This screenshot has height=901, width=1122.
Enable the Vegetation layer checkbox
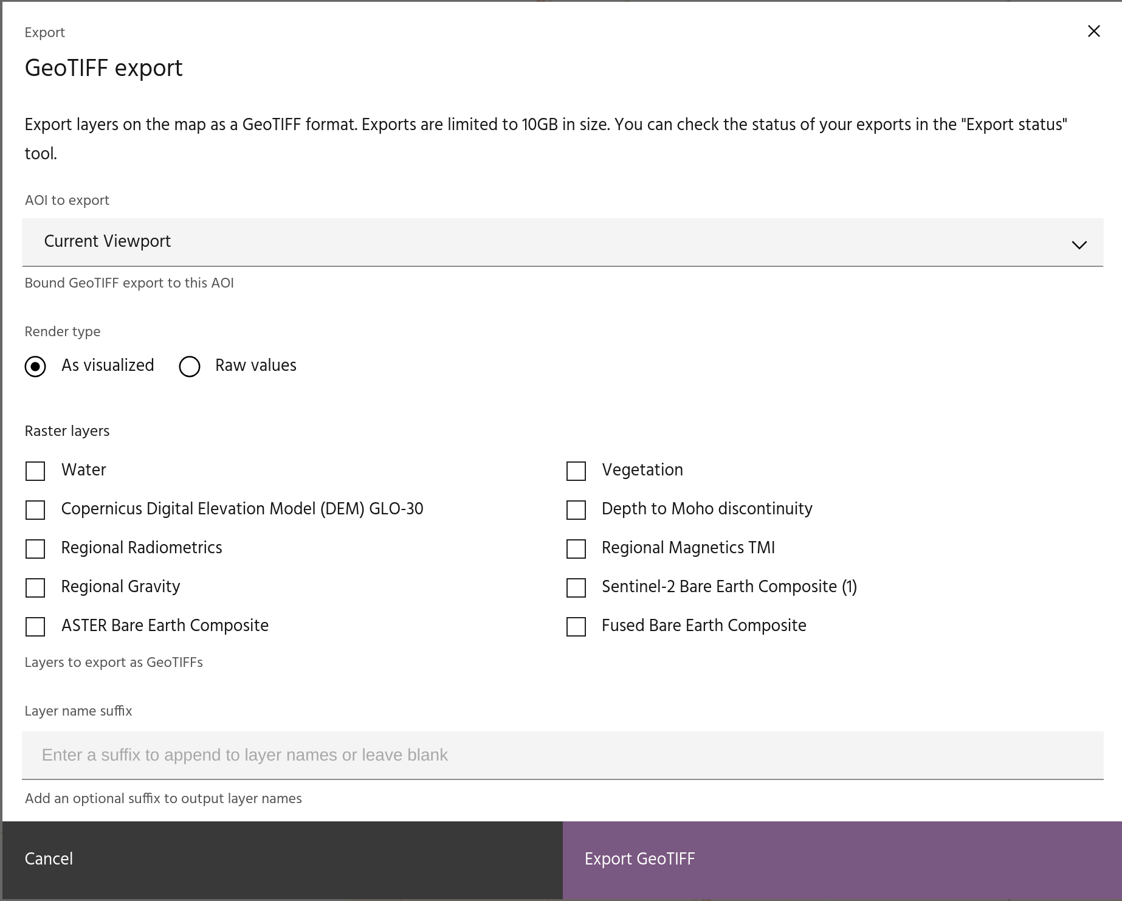coord(576,471)
